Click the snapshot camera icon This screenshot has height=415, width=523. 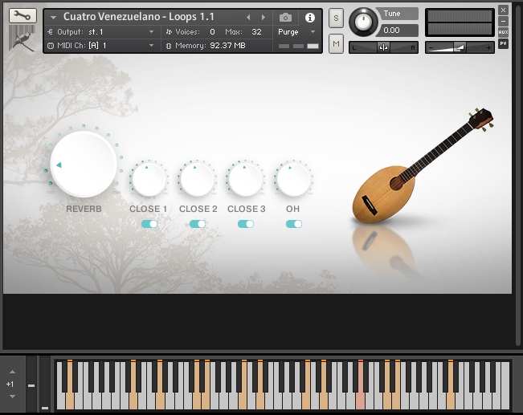[285, 18]
